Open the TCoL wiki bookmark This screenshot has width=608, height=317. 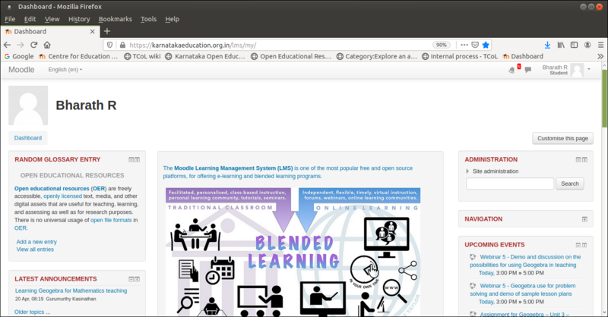coord(142,57)
